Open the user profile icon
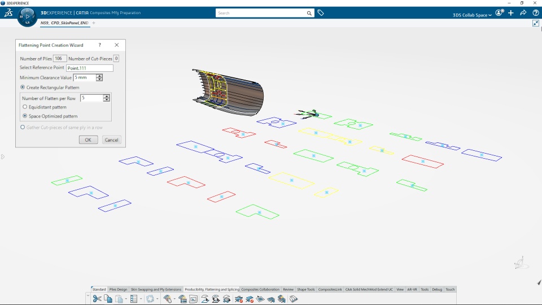Image resolution: width=542 pixels, height=305 pixels. tap(499, 13)
